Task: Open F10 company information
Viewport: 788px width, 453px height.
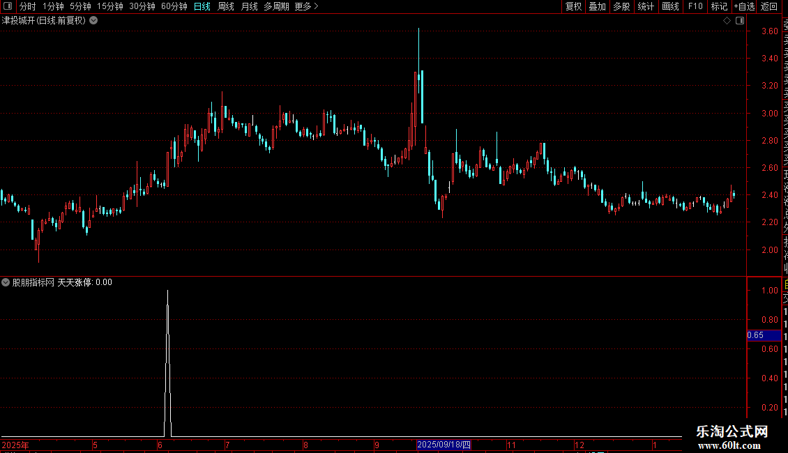Action: (x=695, y=6)
